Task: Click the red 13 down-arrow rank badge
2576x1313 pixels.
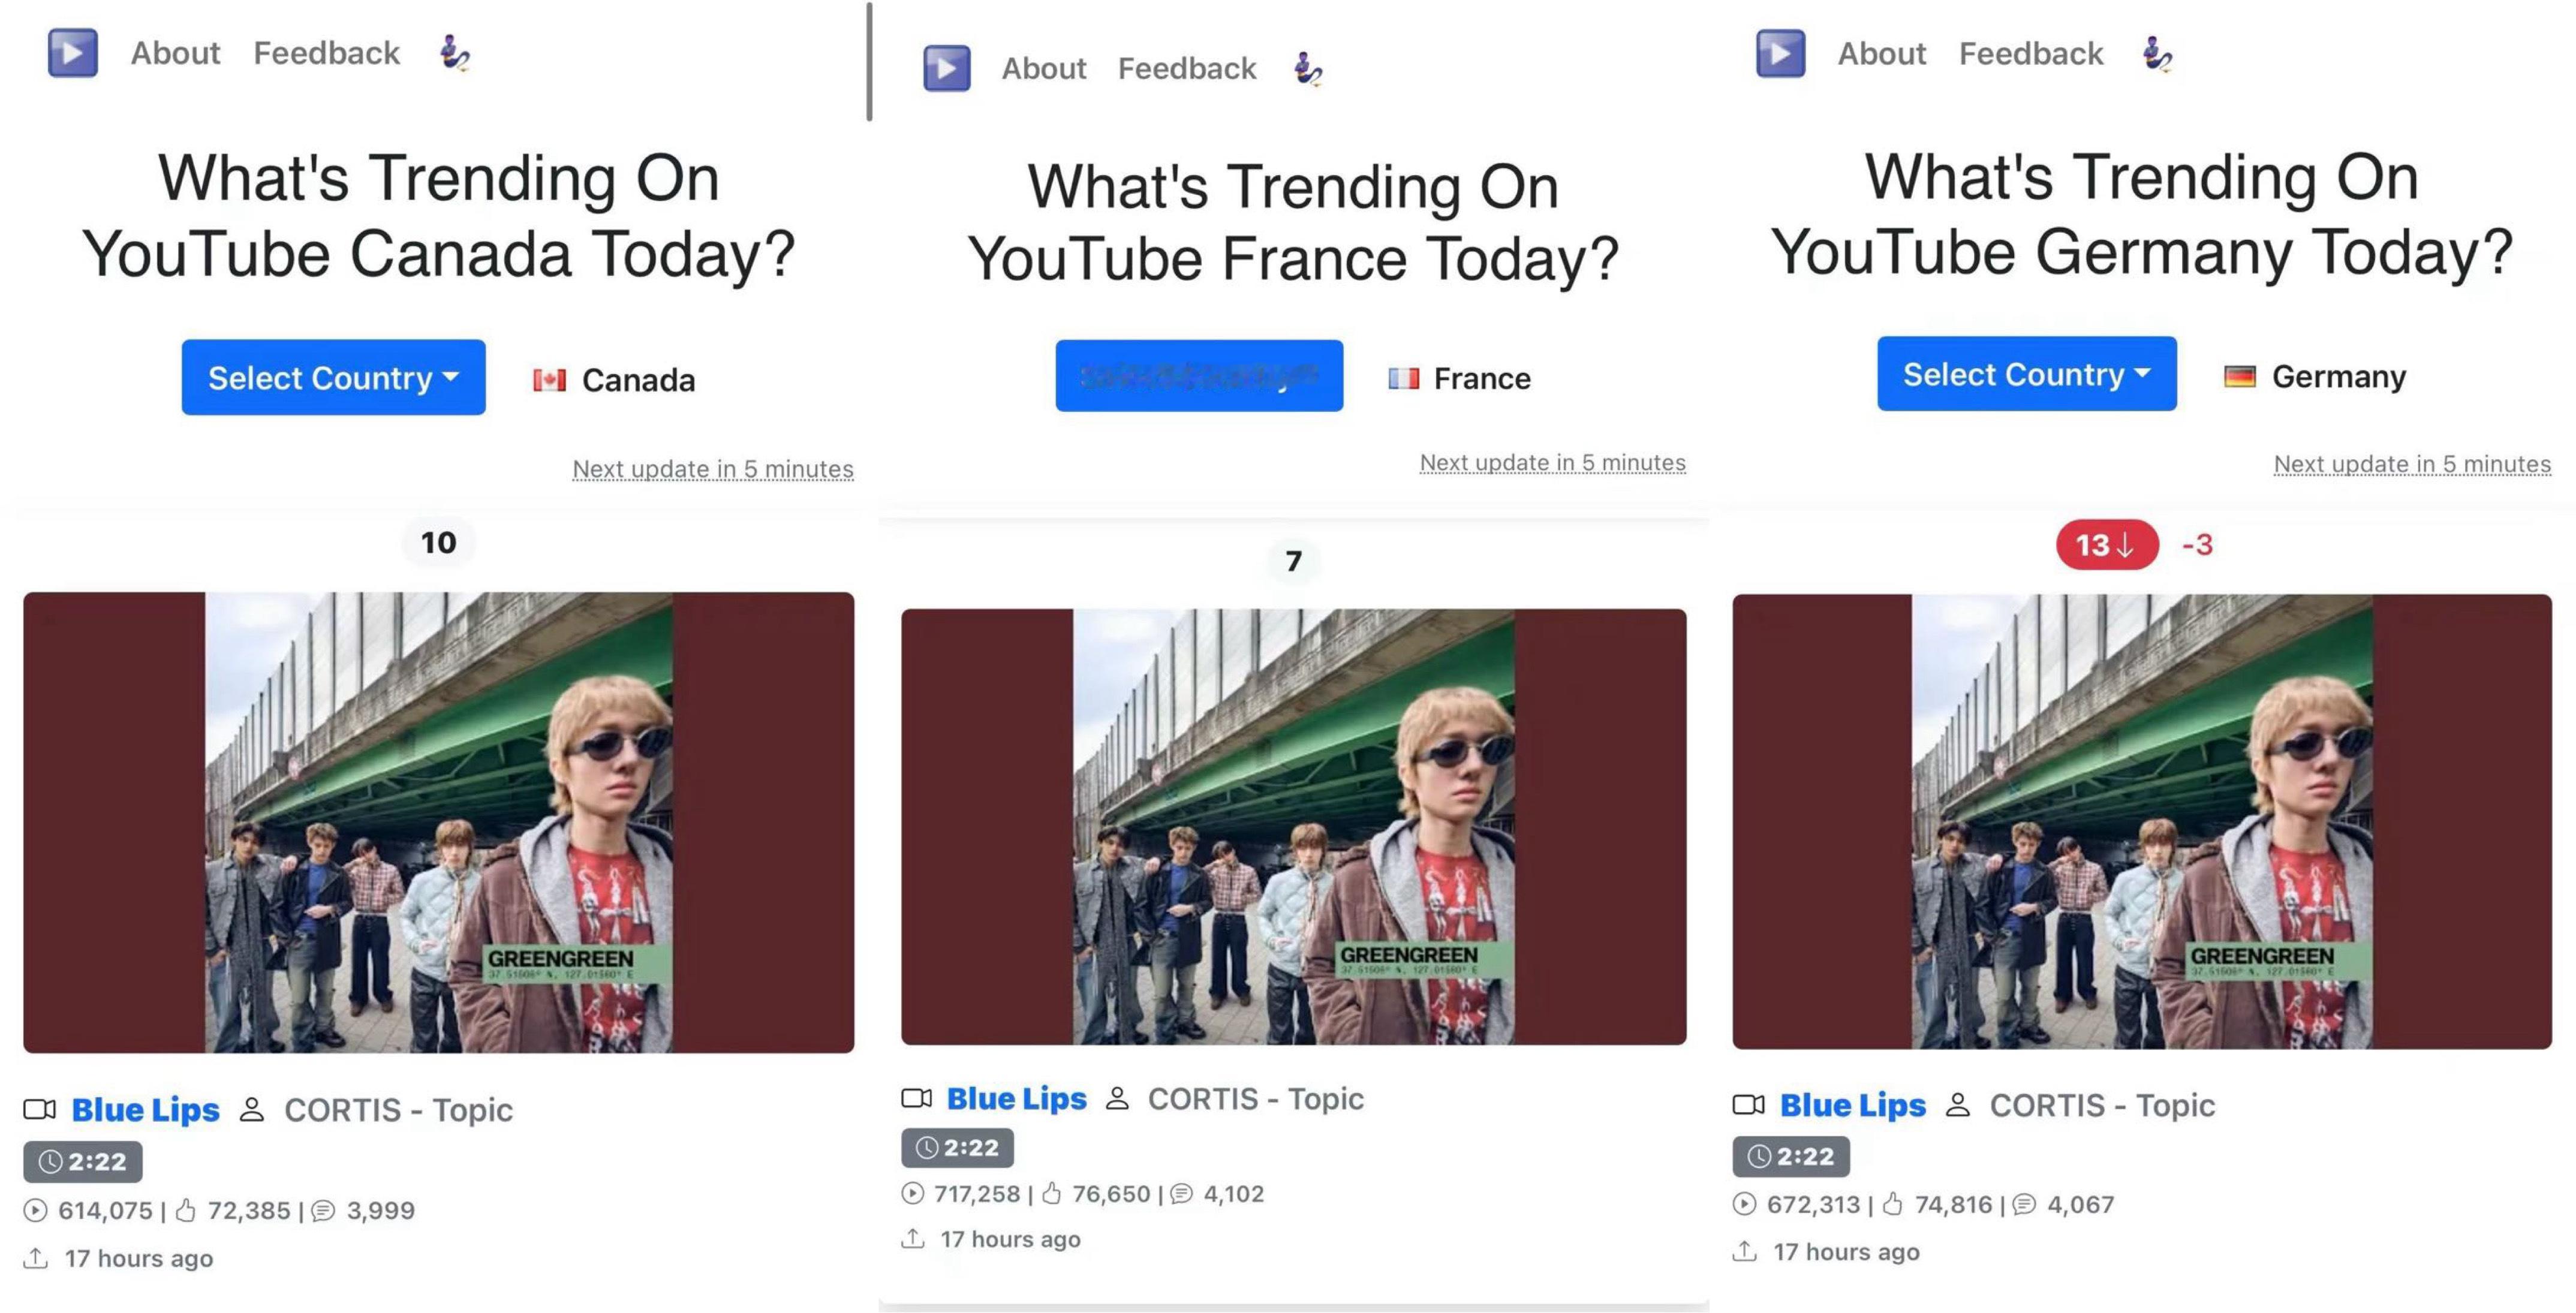Action: [2107, 545]
